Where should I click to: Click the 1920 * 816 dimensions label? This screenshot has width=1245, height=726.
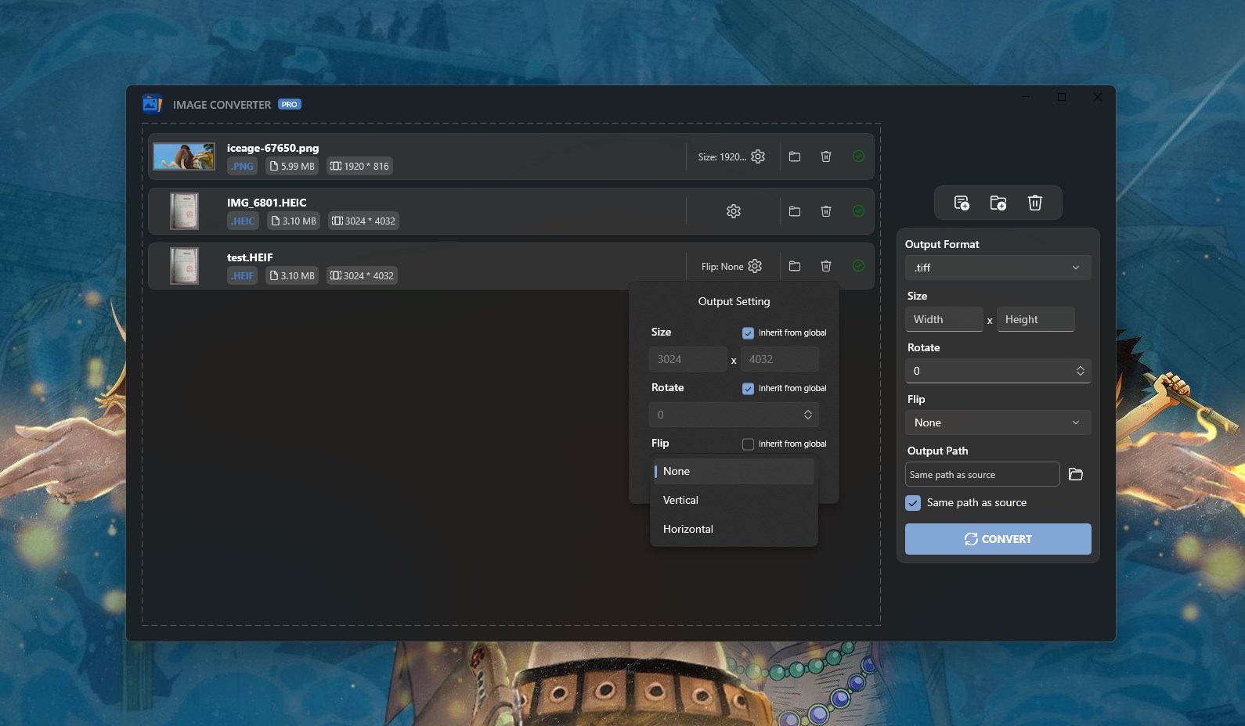click(359, 166)
